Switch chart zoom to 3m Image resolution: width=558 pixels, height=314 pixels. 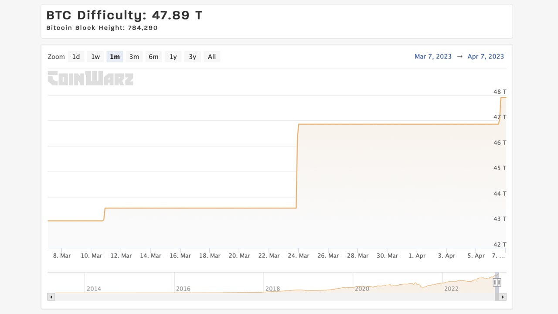pyautogui.click(x=134, y=57)
